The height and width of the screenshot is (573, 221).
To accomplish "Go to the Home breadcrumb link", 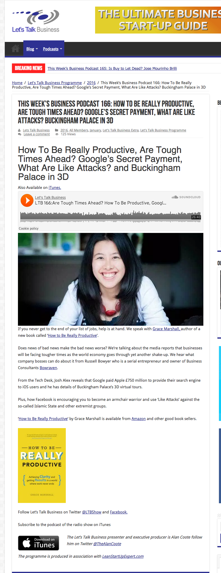I will (17, 83).
